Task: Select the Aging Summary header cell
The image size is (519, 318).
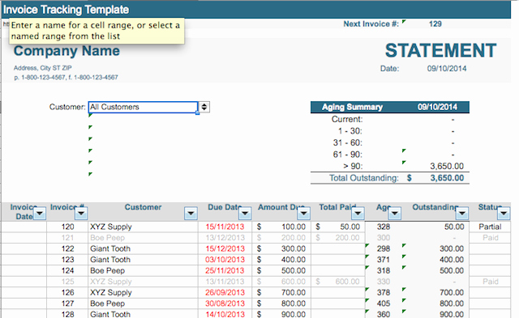Action: [x=352, y=107]
